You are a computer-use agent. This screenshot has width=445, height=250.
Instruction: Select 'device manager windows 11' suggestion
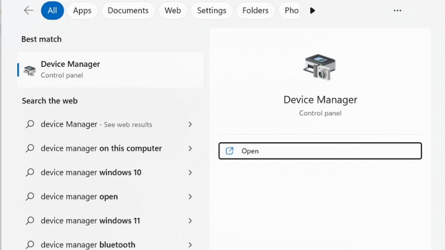tap(109, 221)
